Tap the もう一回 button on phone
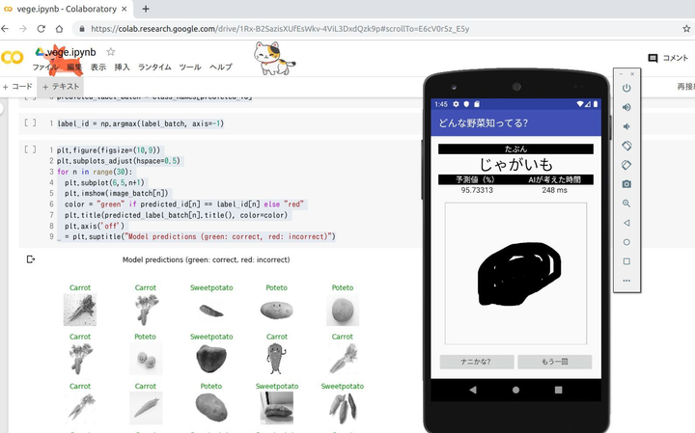695x433 pixels. point(554,362)
